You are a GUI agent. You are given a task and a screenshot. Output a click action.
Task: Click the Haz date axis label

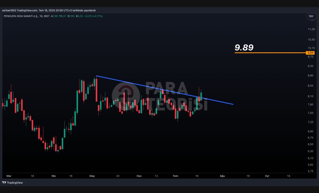tap(139, 176)
